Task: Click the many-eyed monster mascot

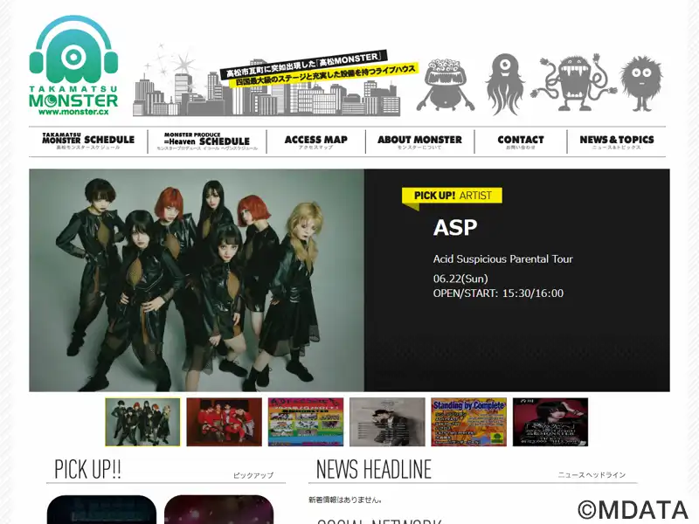Action: (x=445, y=84)
